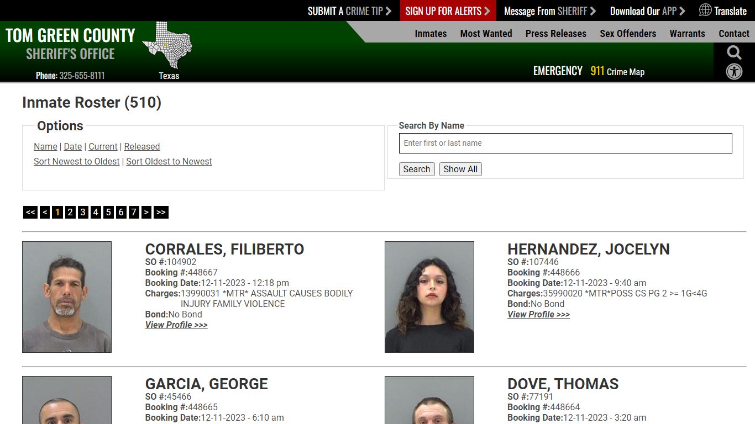
Task: Open the Warrants menu
Action: [687, 34]
